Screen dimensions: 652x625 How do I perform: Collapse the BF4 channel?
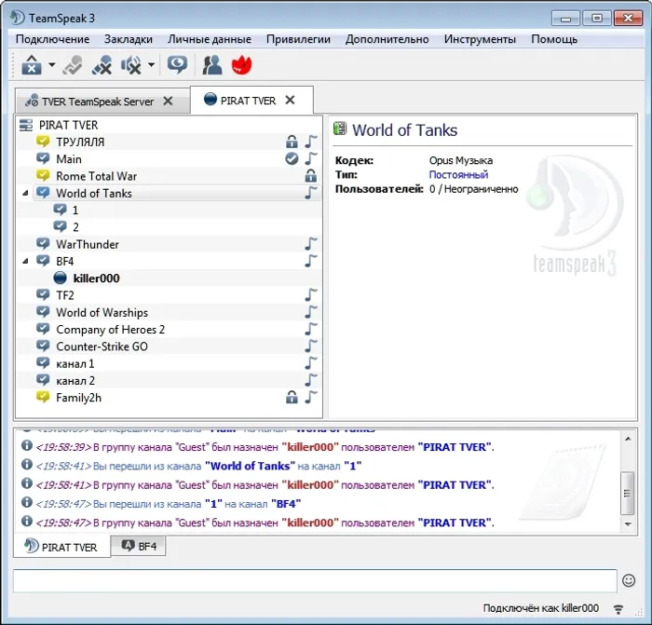point(25,261)
